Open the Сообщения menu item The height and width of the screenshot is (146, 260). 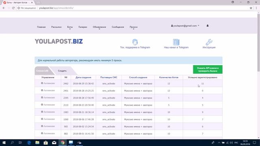click(x=118, y=27)
